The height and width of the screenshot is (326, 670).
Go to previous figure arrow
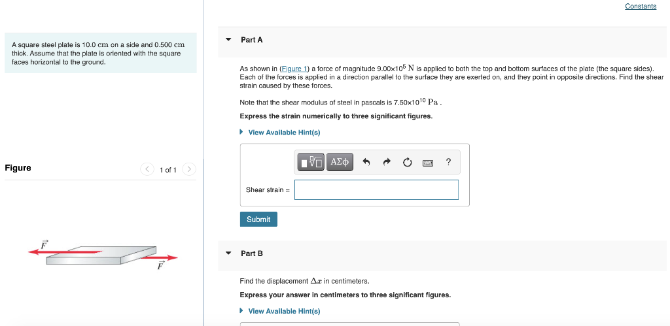pos(147,169)
